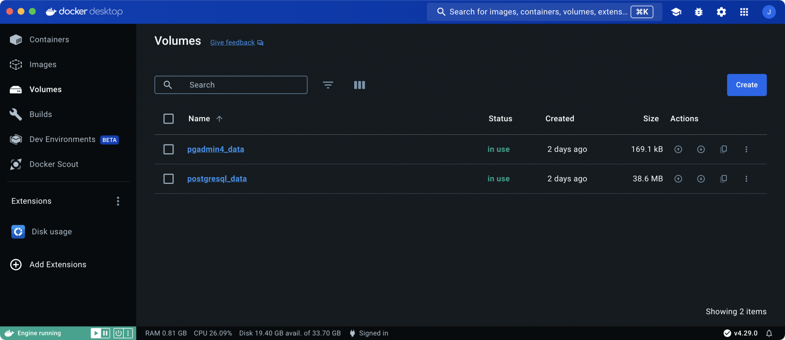Click the global search bar at top

click(545, 12)
